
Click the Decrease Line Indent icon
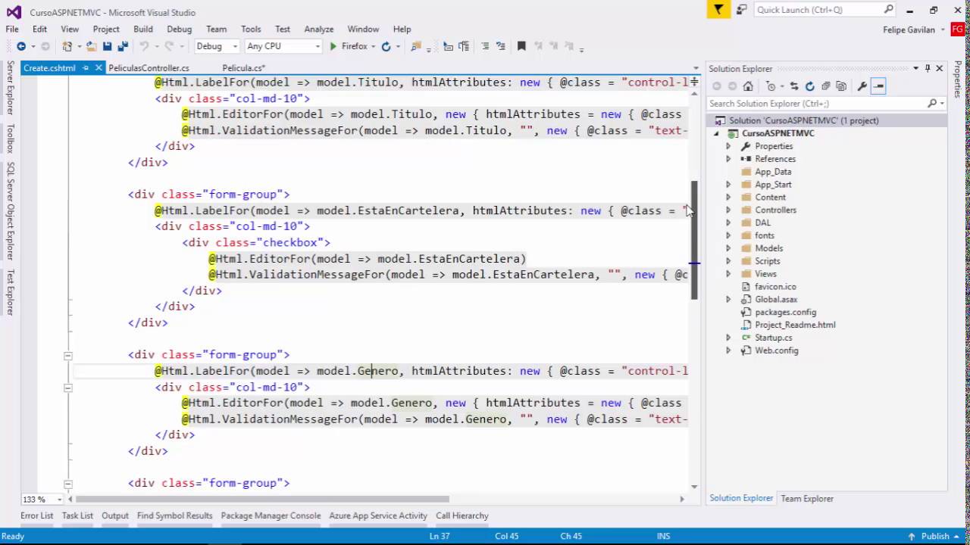tap(448, 46)
